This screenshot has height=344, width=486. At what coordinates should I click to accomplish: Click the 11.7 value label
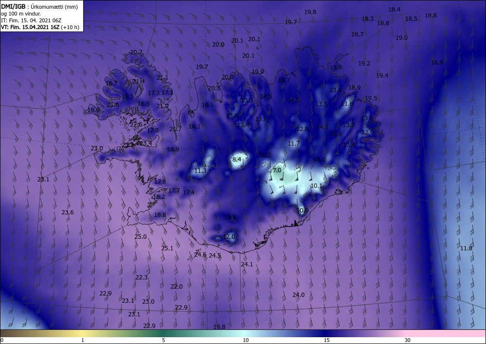294,143
